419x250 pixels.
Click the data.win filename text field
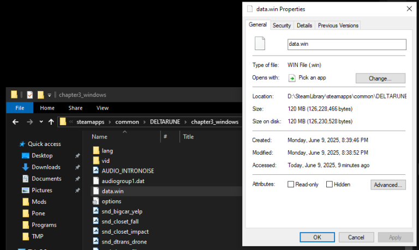346,45
